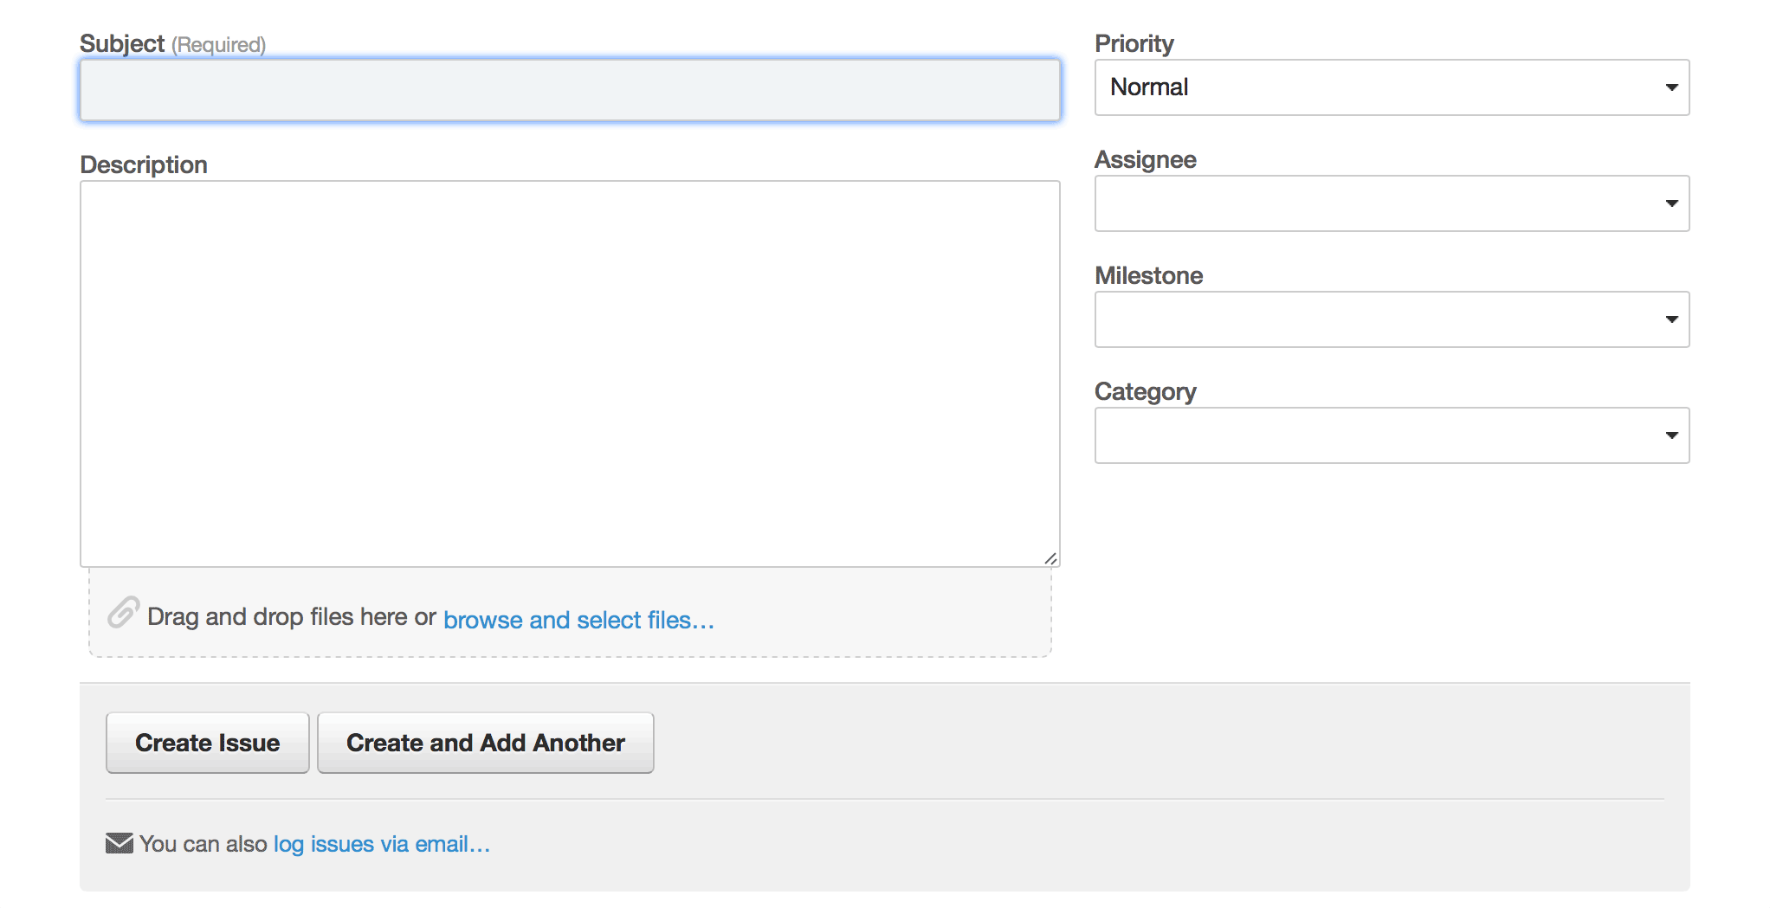The width and height of the screenshot is (1770, 908).
Task: Click Create and Add Another button
Action: 486,743
